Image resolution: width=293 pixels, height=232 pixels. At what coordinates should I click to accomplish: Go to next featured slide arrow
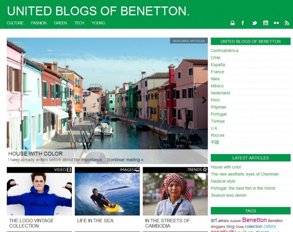204,100
